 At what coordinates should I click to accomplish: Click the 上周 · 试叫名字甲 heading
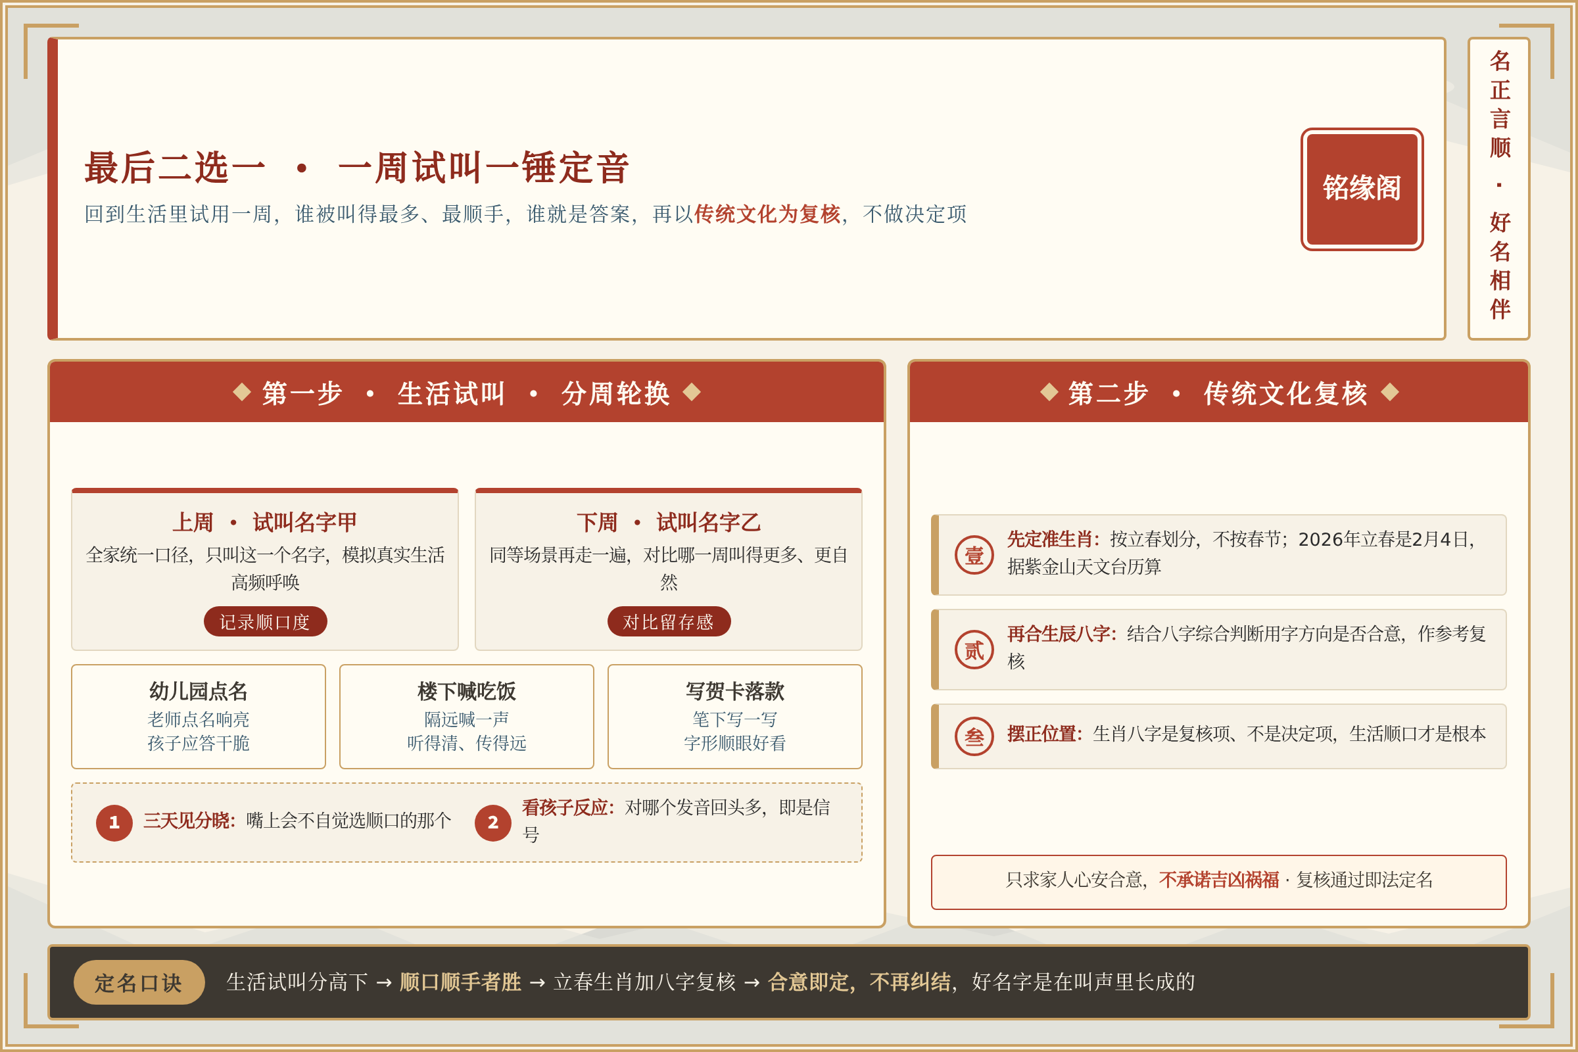[265, 522]
